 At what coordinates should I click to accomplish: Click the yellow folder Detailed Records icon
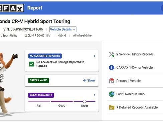coord(112,107)
